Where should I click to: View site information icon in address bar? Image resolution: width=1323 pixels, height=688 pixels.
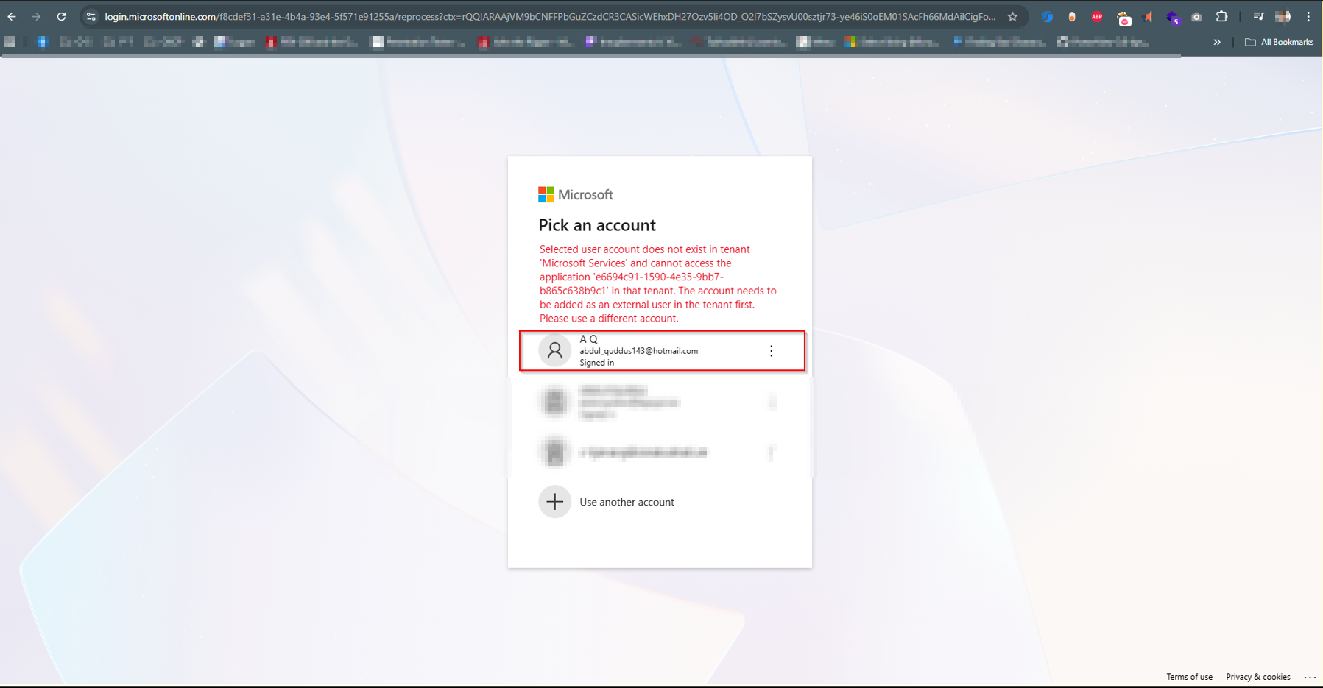click(91, 16)
